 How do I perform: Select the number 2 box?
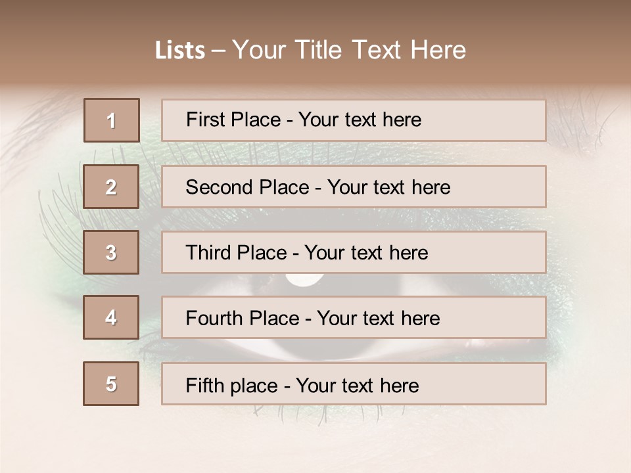point(111,187)
